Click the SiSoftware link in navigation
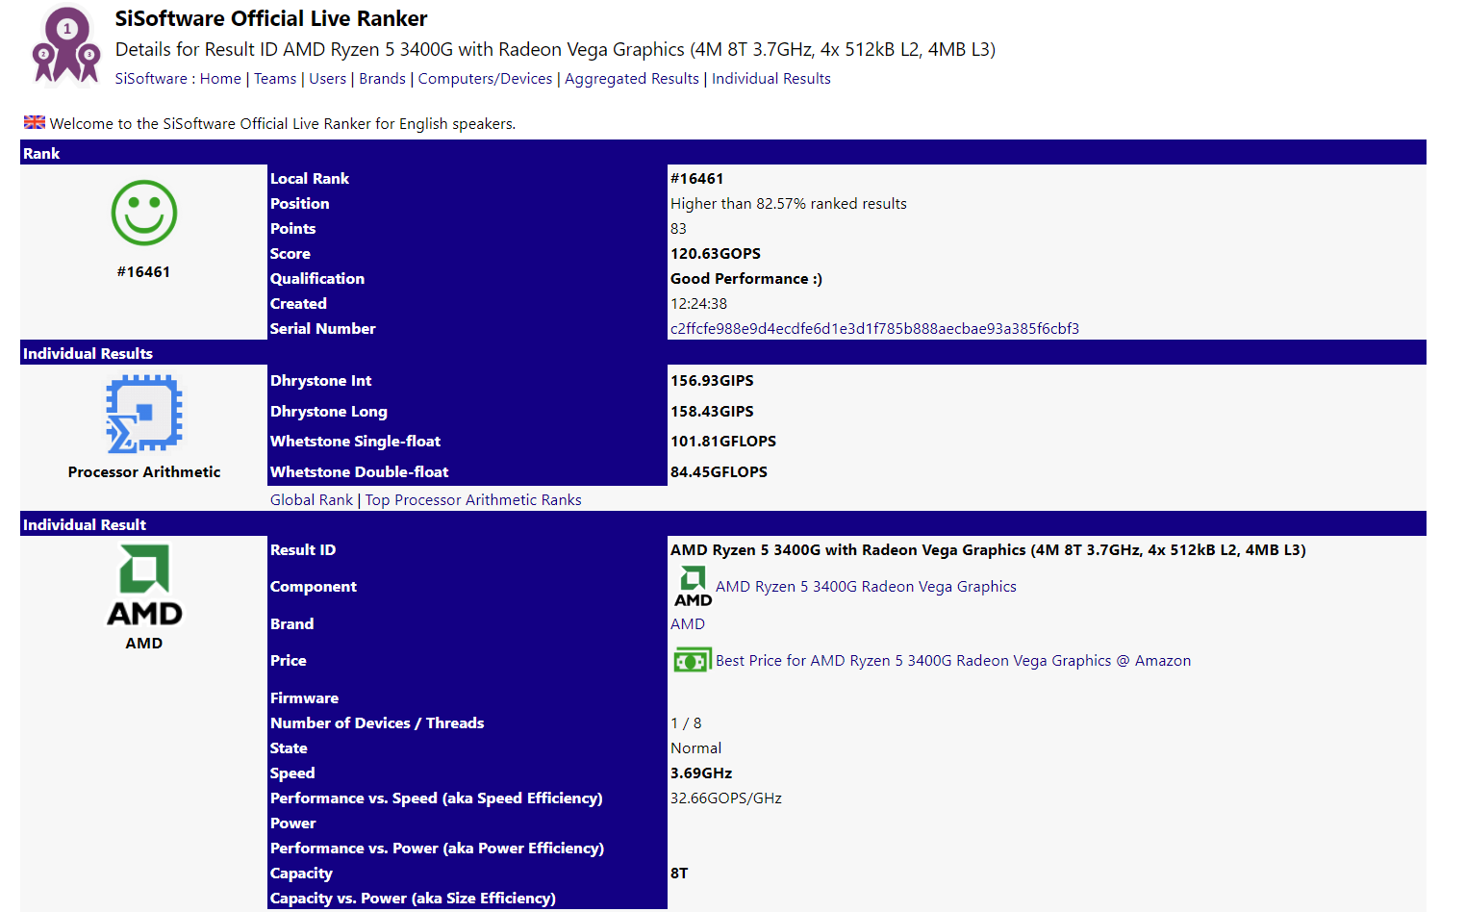Screen dimensions: 1465x912 point(151,79)
